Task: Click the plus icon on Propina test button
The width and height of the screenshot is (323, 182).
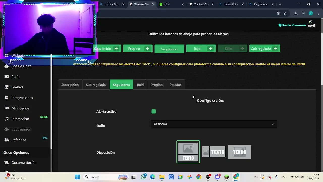Action: click(x=147, y=48)
